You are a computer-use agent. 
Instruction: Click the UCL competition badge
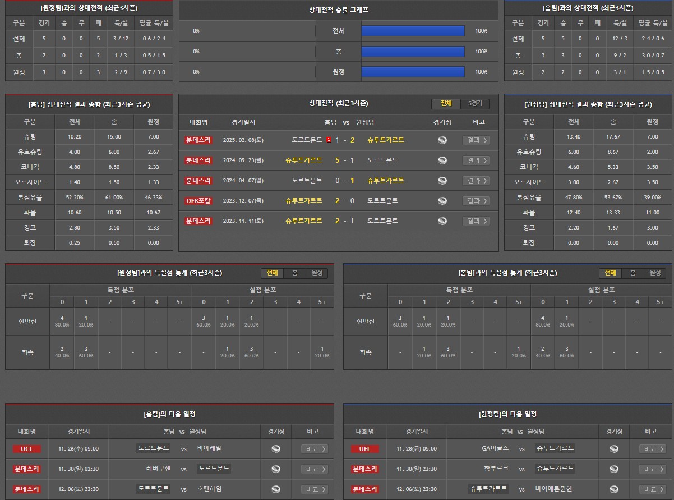(x=27, y=449)
